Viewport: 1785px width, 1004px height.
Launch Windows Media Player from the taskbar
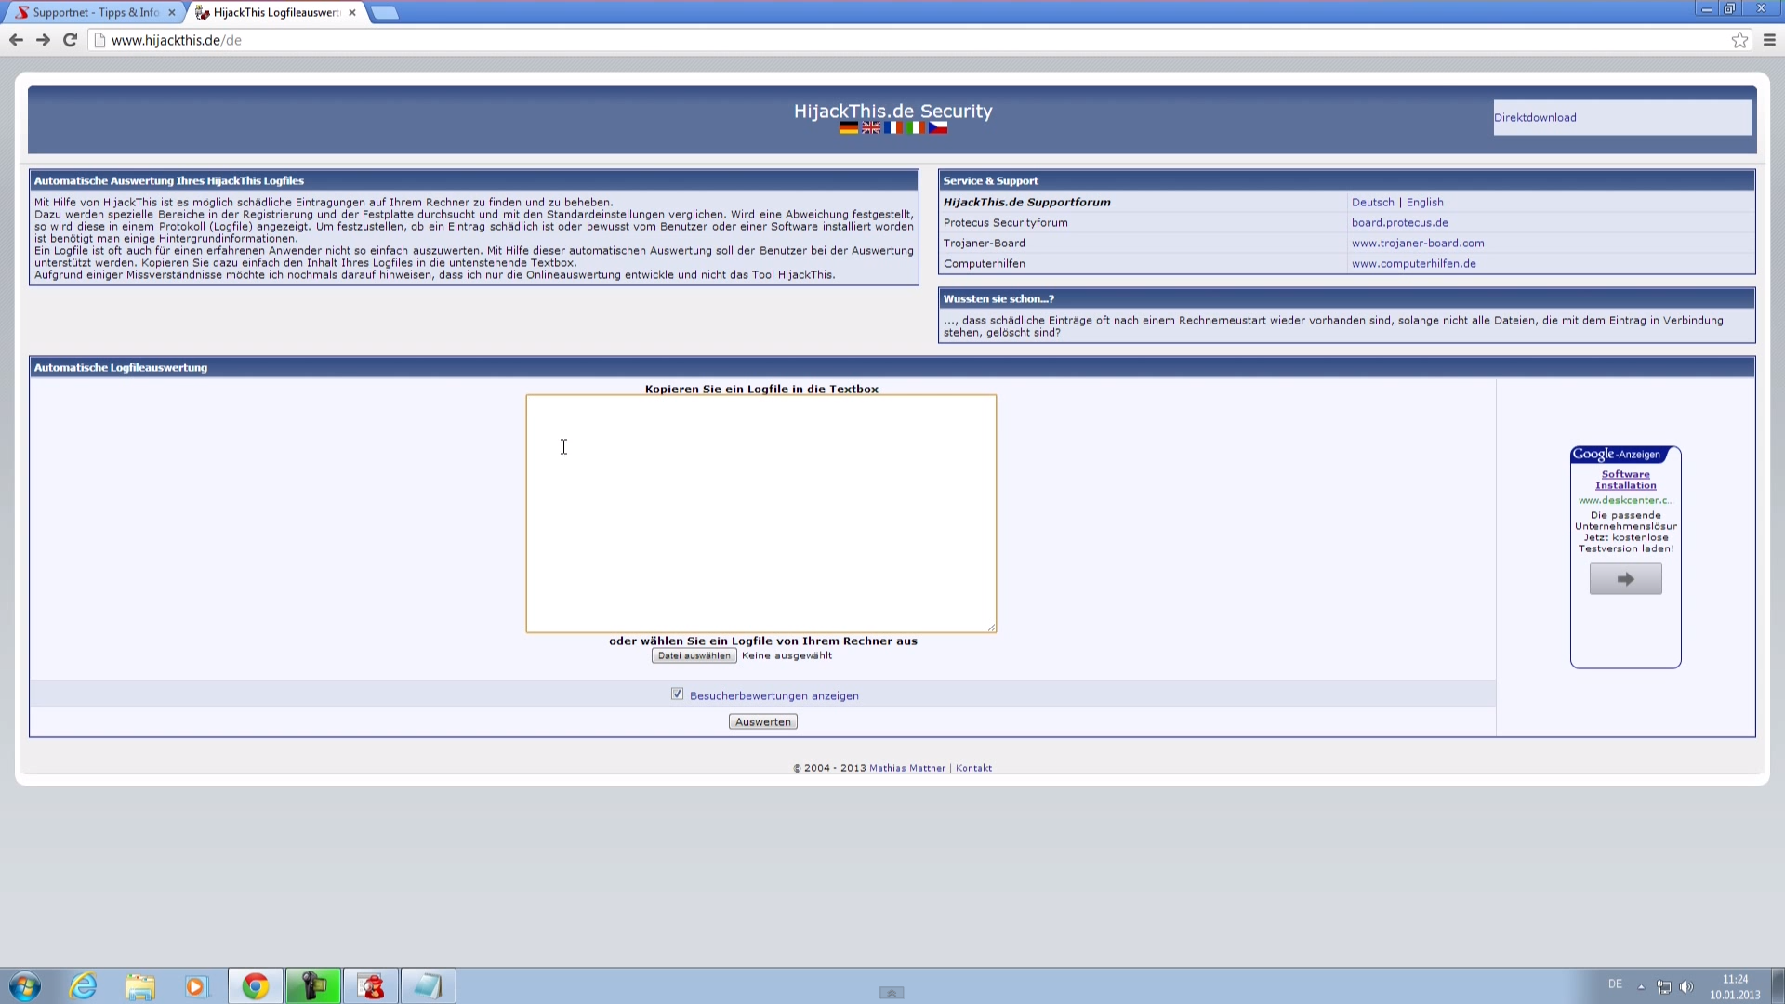[x=196, y=985]
